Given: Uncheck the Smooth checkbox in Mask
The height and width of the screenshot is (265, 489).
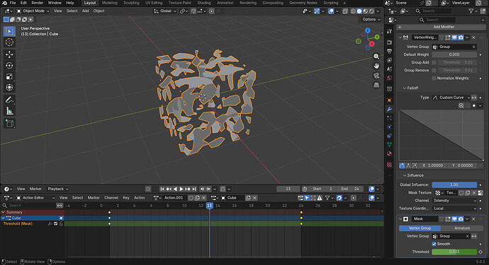Looking at the screenshot, I should (434, 244).
